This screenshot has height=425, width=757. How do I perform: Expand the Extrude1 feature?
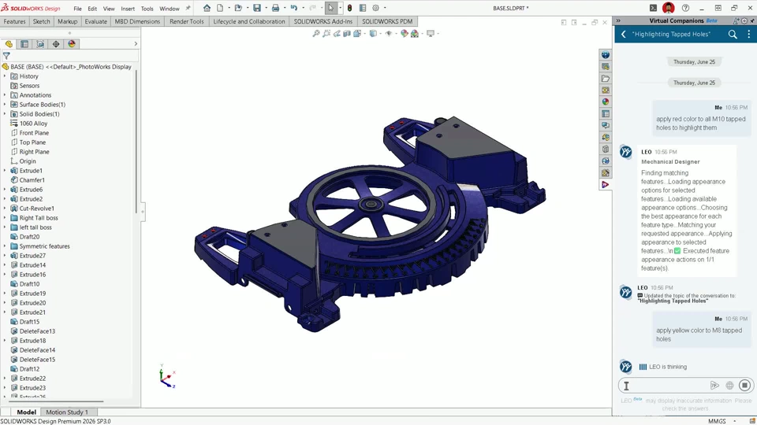[x=5, y=171]
